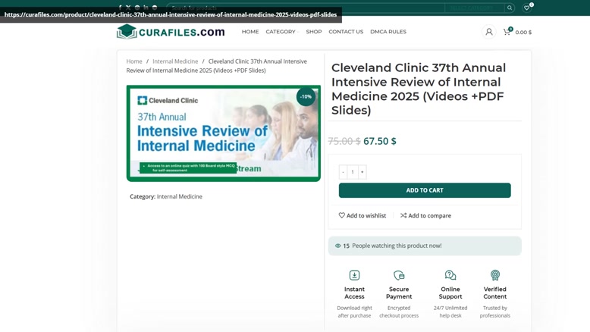Click the search magnifier icon

pyautogui.click(x=510, y=8)
